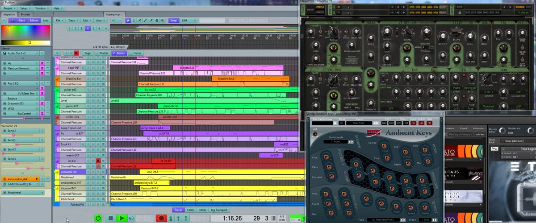Toggle the Snap button on
This screenshot has height=223, width=536.
[x=174, y=21]
